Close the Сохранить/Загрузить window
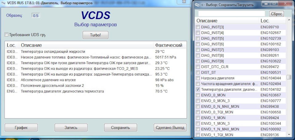 (x=285, y=4)
